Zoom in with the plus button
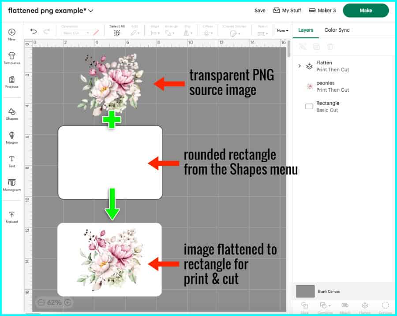Image resolution: width=397 pixels, height=316 pixels. click(67, 302)
